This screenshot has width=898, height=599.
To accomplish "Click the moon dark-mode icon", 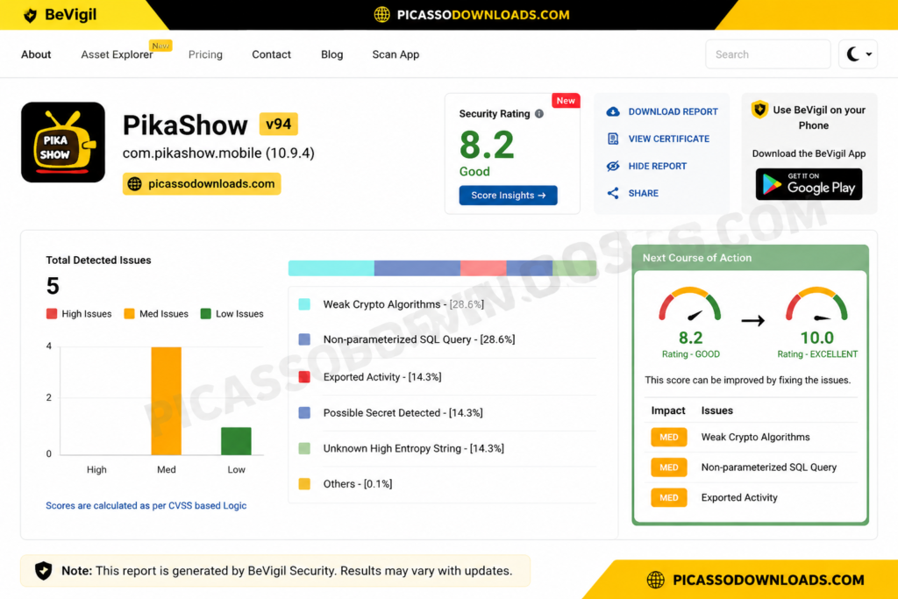I will point(852,54).
